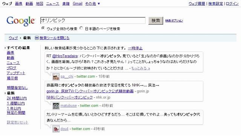Select '特定の期間' time filter

tap(16, 113)
